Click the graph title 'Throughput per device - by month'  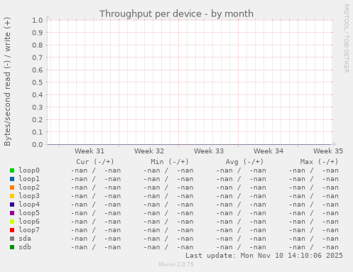(176, 13)
